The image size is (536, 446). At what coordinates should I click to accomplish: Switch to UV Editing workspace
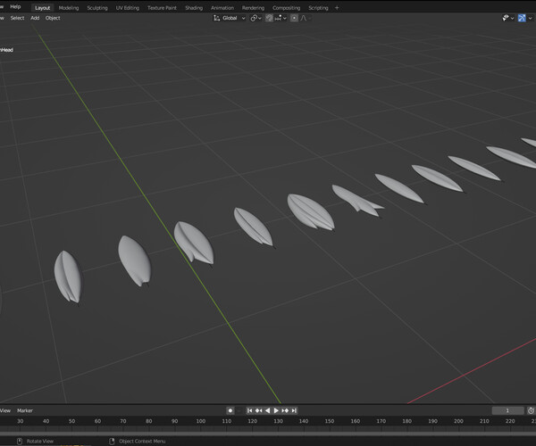coord(127,7)
